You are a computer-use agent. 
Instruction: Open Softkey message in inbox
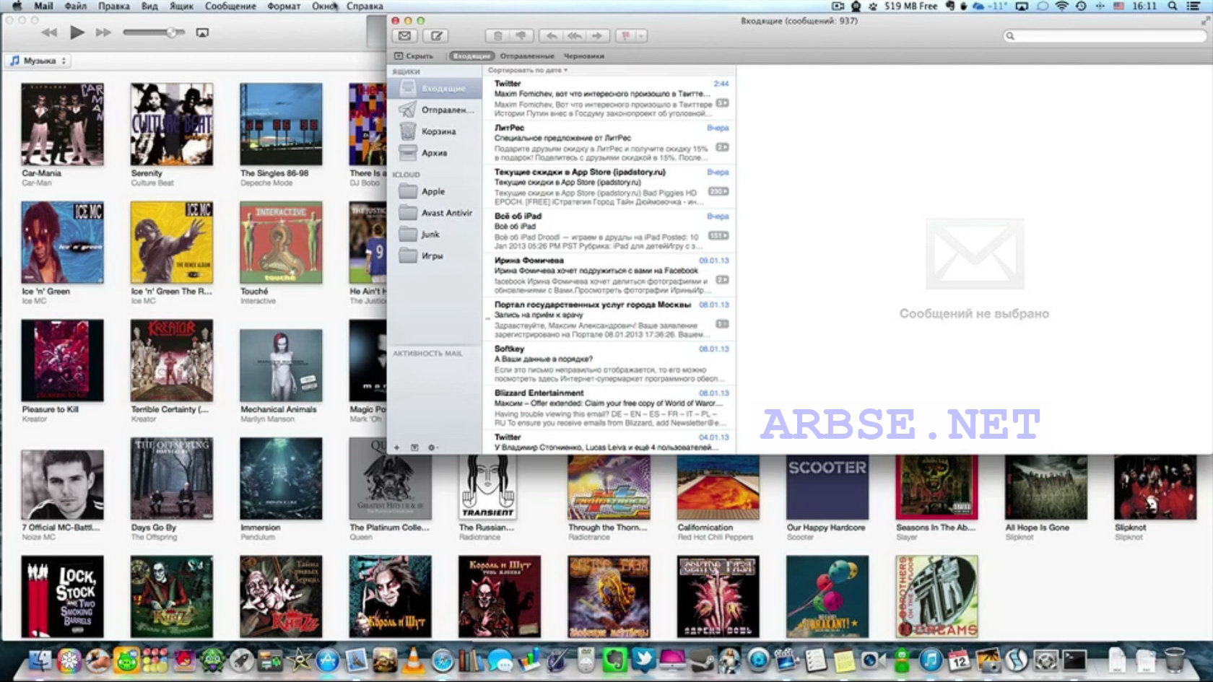(x=609, y=364)
